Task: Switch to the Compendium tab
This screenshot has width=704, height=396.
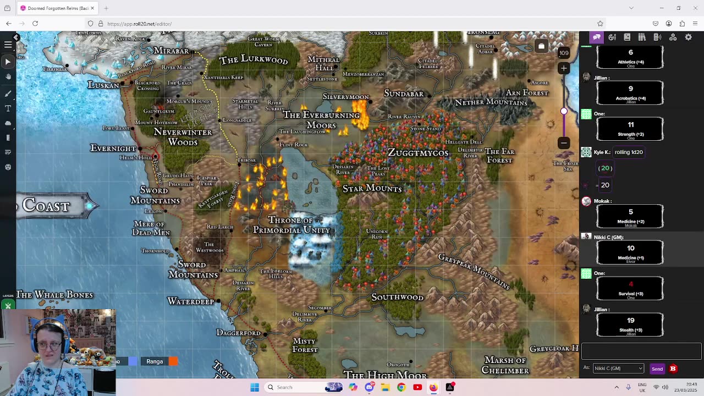Action: [x=642, y=37]
